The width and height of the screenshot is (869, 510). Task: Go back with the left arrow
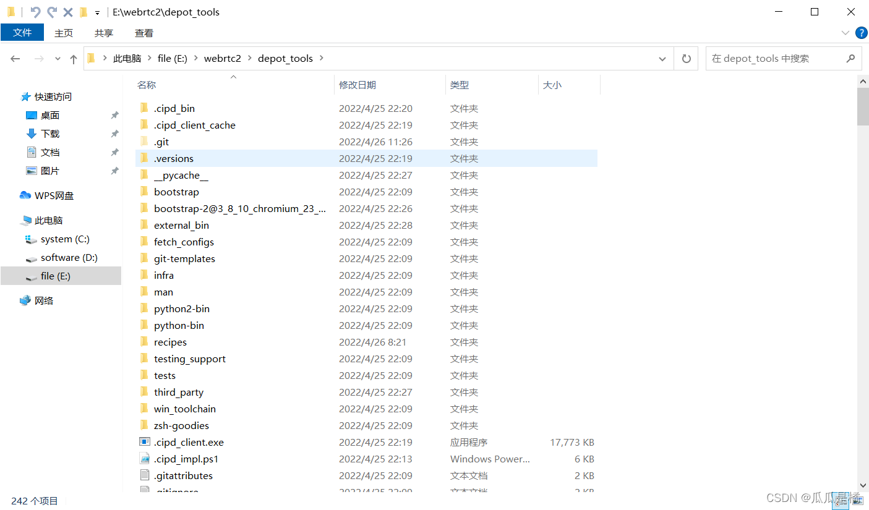(x=15, y=59)
